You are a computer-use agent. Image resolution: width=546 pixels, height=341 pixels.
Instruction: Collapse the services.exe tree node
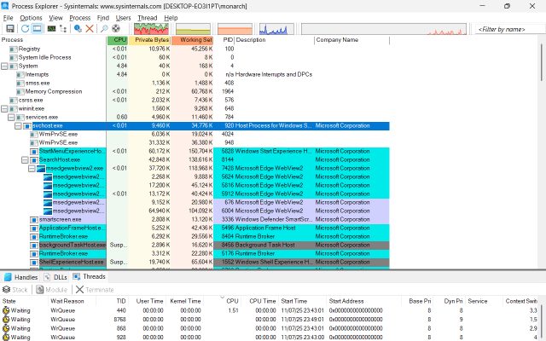(x=11, y=118)
